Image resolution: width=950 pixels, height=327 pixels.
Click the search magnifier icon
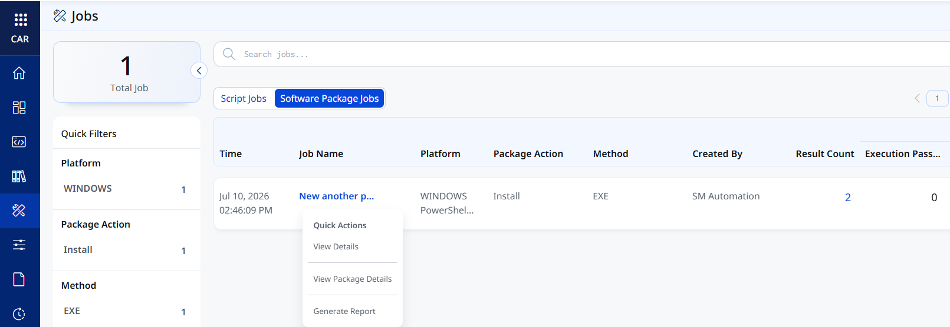point(229,54)
